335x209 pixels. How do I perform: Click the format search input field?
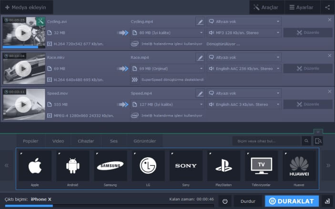coord(266,141)
